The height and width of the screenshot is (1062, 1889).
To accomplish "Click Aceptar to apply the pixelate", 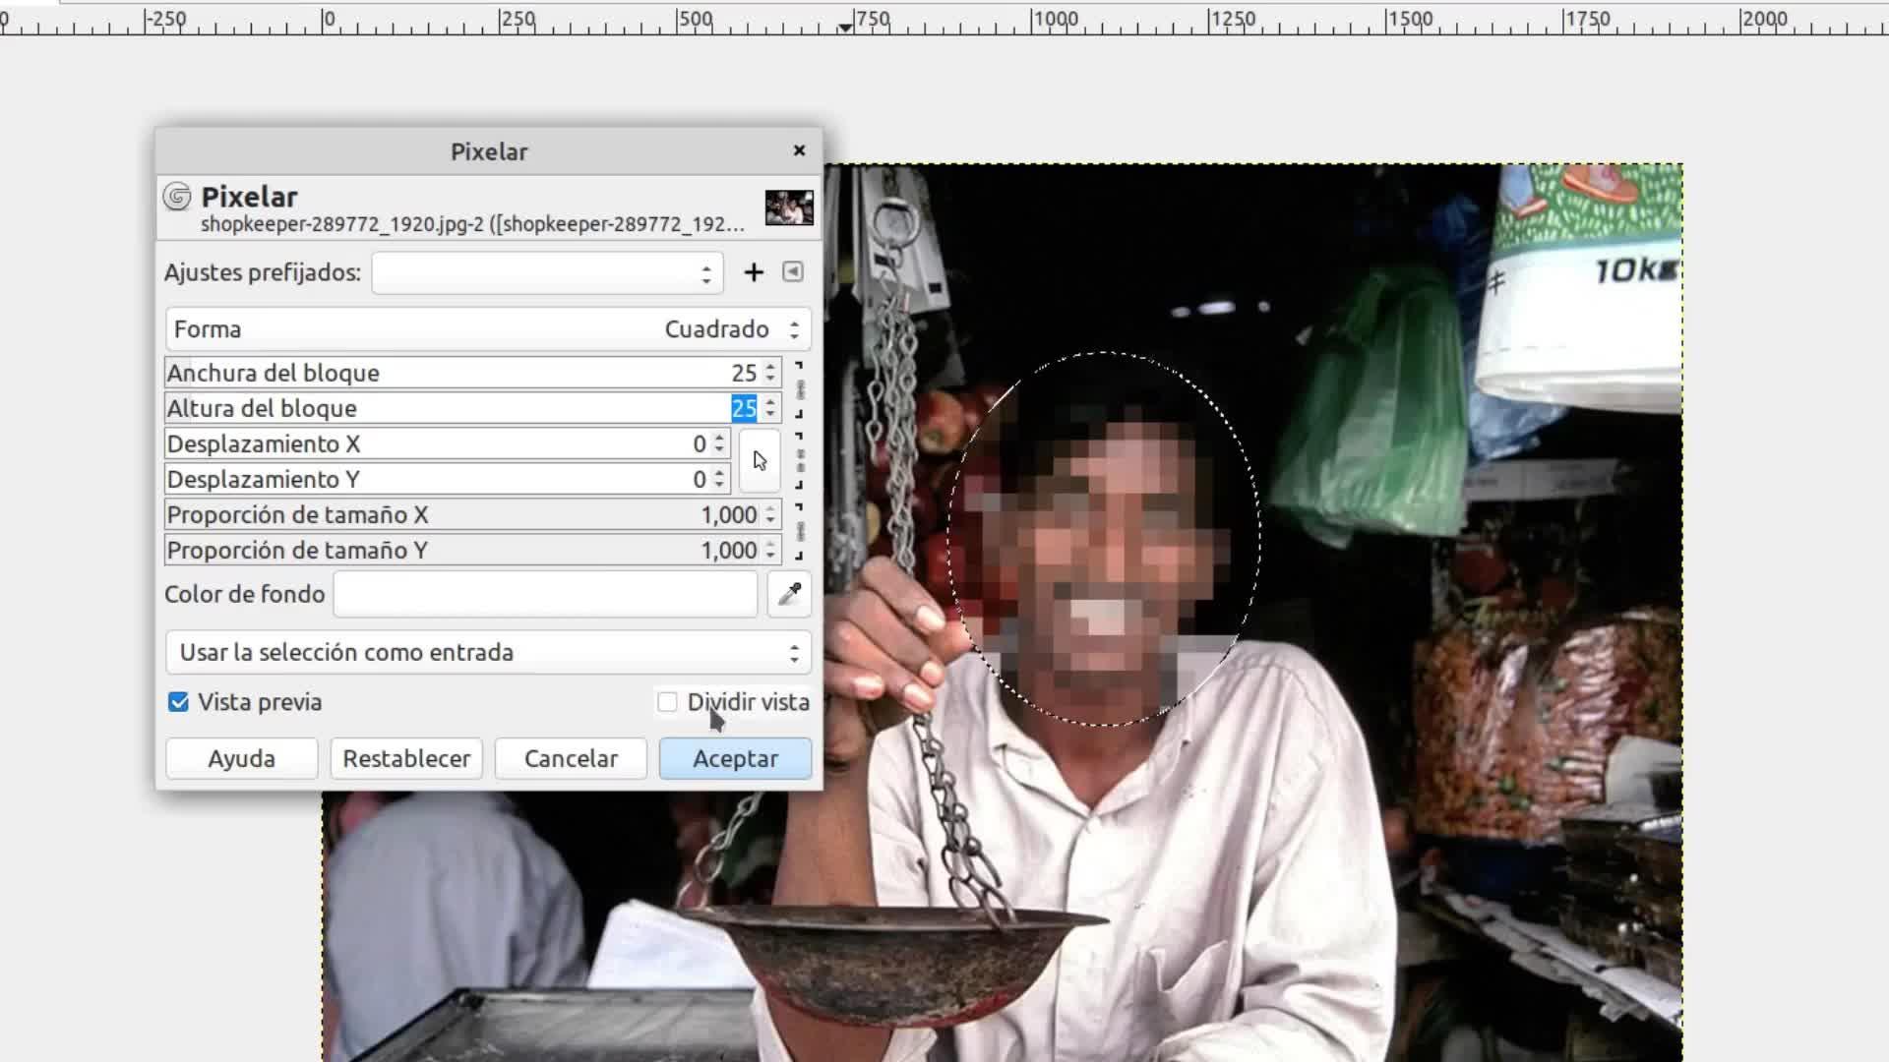I will pyautogui.click(x=735, y=759).
